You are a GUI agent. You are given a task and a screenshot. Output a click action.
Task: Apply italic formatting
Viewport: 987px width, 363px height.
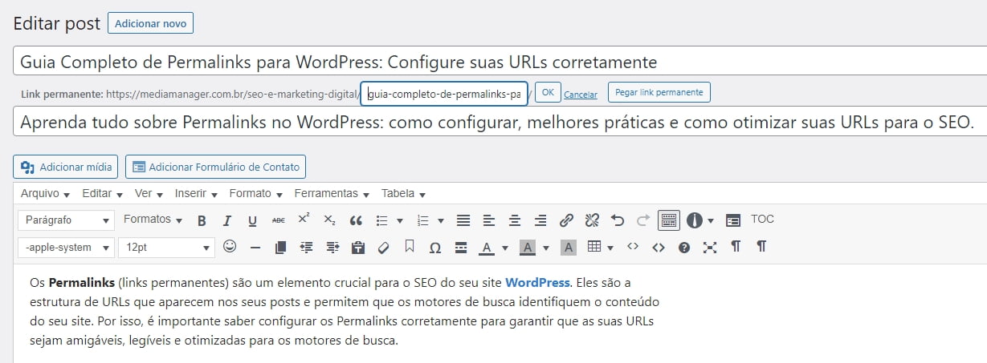[227, 220]
